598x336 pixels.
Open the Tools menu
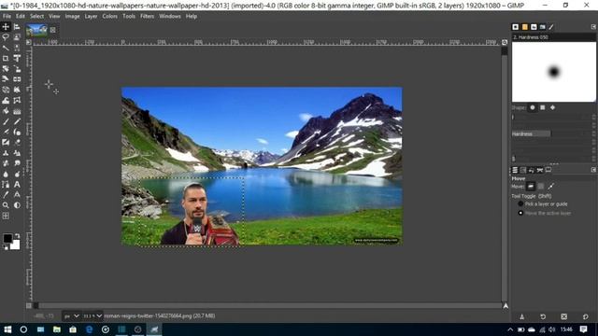click(129, 17)
